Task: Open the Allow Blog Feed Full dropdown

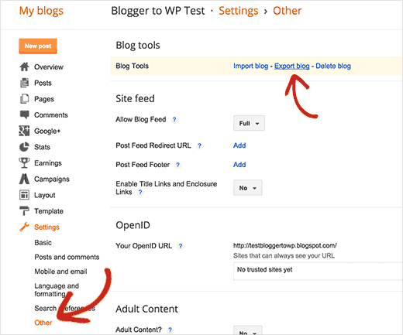Action: 249,123
